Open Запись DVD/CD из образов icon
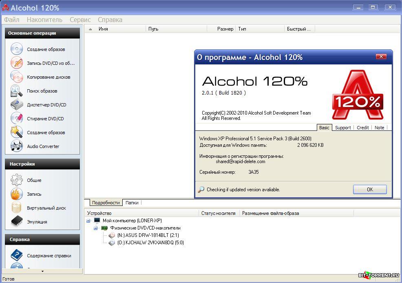Viewport: 402px width, 283px height. tap(17, 63)
